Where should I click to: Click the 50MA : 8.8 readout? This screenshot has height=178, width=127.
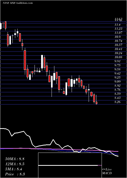click(15, 159)
